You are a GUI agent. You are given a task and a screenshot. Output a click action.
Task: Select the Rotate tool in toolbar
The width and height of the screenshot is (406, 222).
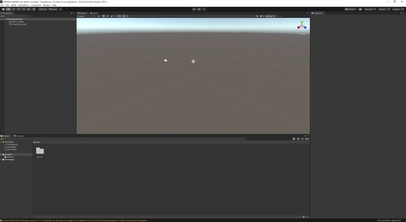point(14,9)
